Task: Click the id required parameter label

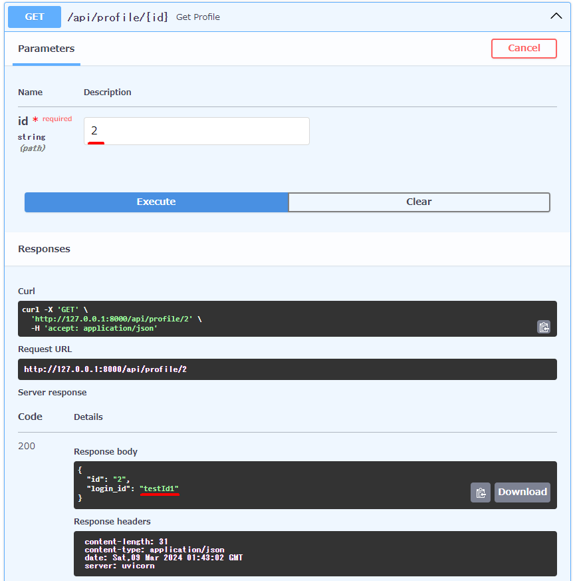Action: (45, 120)
